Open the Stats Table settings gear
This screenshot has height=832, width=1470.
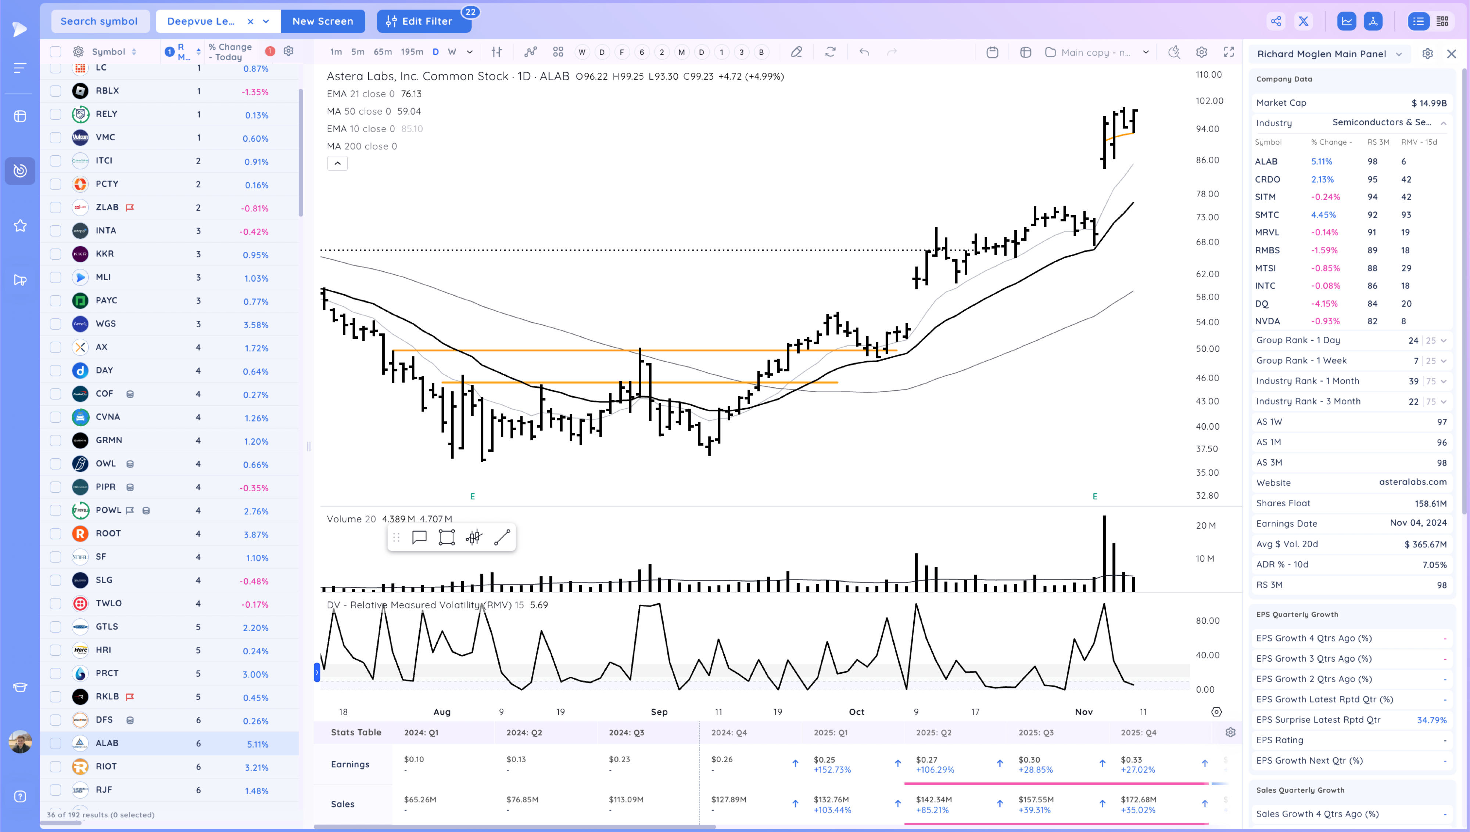(1230, 732)
